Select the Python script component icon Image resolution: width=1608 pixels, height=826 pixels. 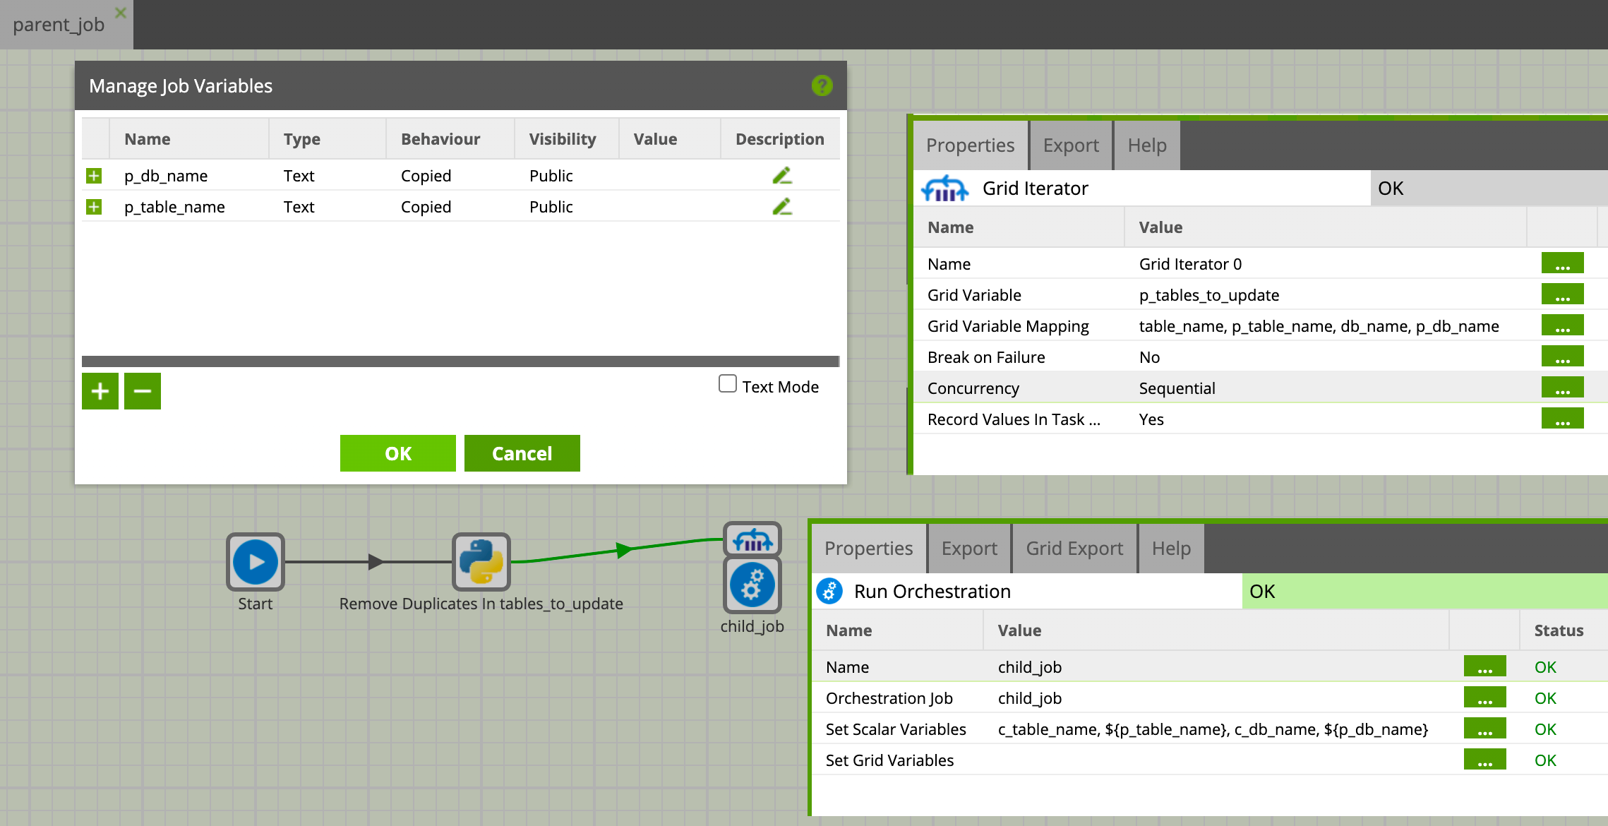point(481,561)
